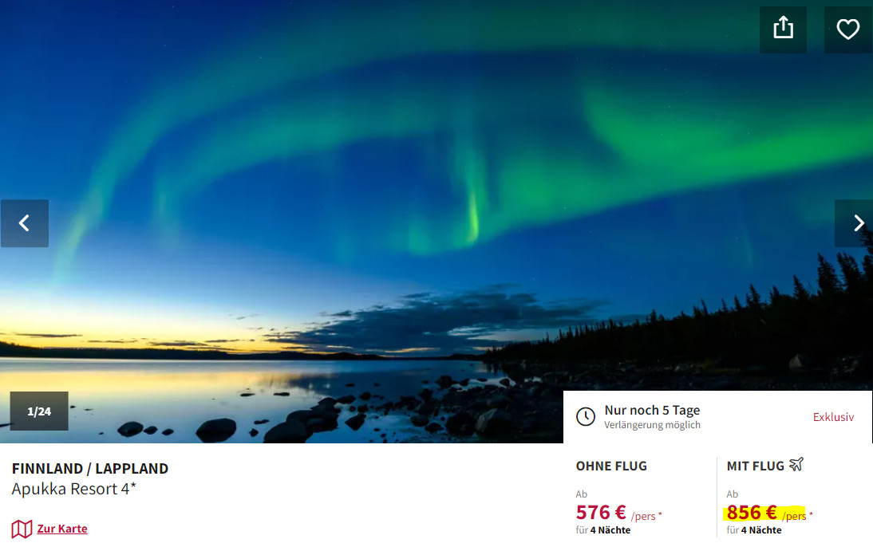Click the Verlängerung möglich text
The width and height of the screenshot is (873, 547).
(x=652, y=424)
